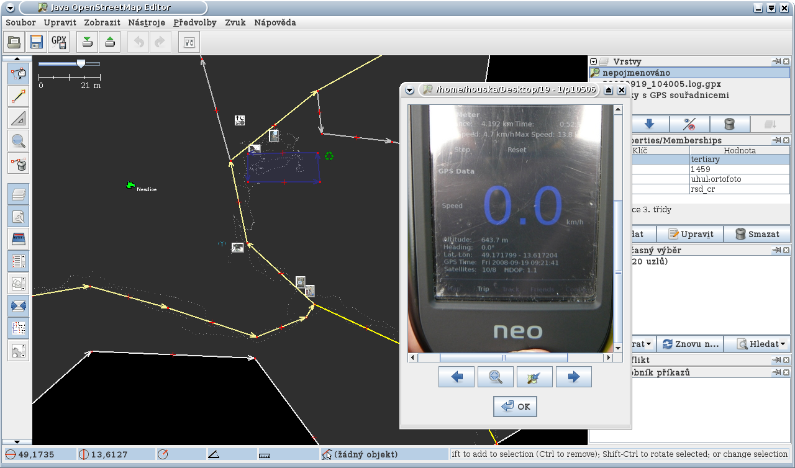Show next image with right arrow
This screenshot has height=468, width=795.
(574, 377)
